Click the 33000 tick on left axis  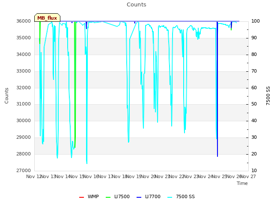[24, 71]
